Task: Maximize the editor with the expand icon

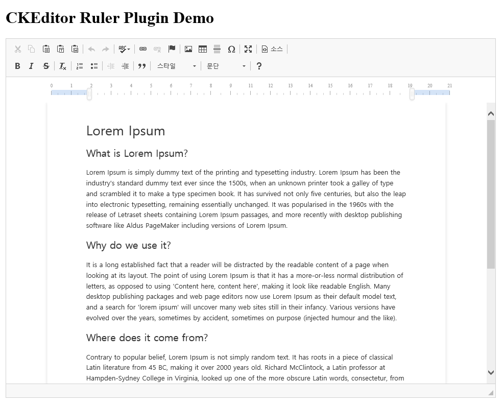Action: click(248, 49)
